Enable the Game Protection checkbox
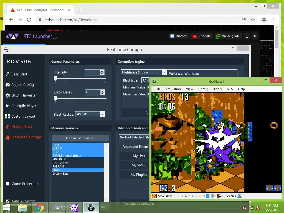This screenshot has width=284, height=213. [7, 184]
